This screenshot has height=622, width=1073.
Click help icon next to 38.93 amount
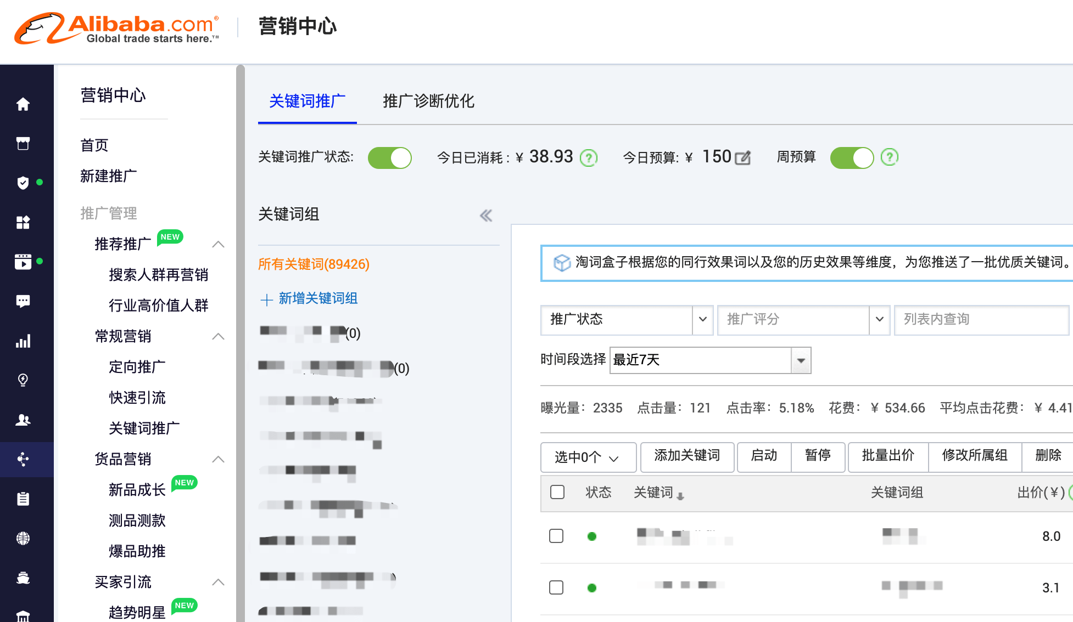click(589, 158)
